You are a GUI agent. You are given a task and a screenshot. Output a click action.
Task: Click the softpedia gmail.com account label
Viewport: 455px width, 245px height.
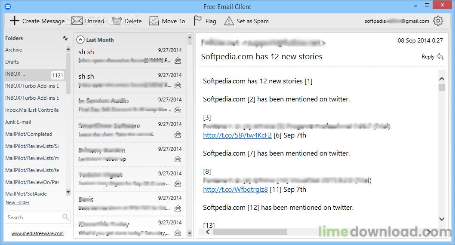[397, 21]
